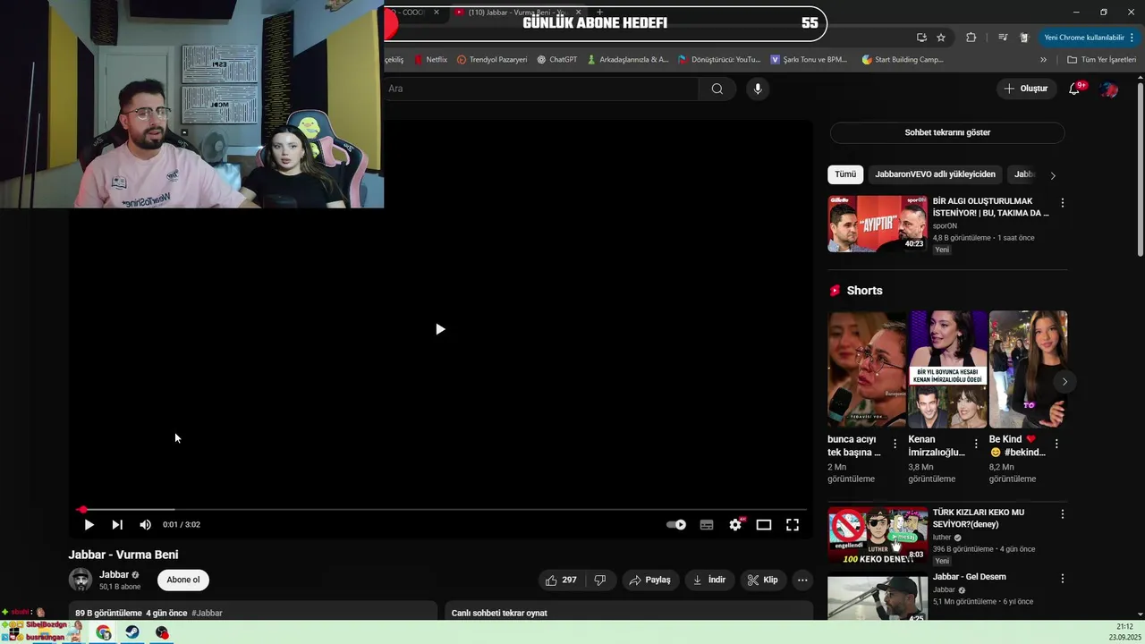Screen dimensions: 1145x644
Task: Open TÜRK KIZLARI KEKO MU SEVİYOR video thumbnail
Action: [877, 535]
